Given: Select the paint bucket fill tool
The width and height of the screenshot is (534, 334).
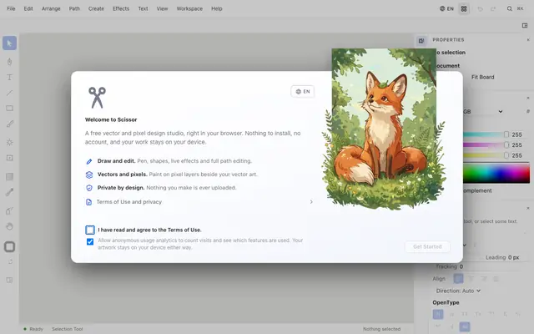Looking at the screenshot, I should [x=9, y=211].
